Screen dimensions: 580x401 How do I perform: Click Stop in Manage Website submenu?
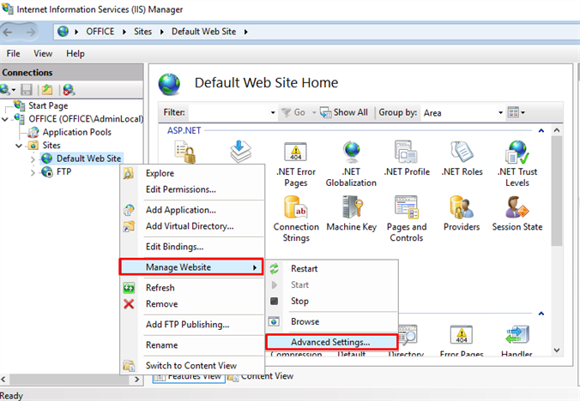[332, 301]
